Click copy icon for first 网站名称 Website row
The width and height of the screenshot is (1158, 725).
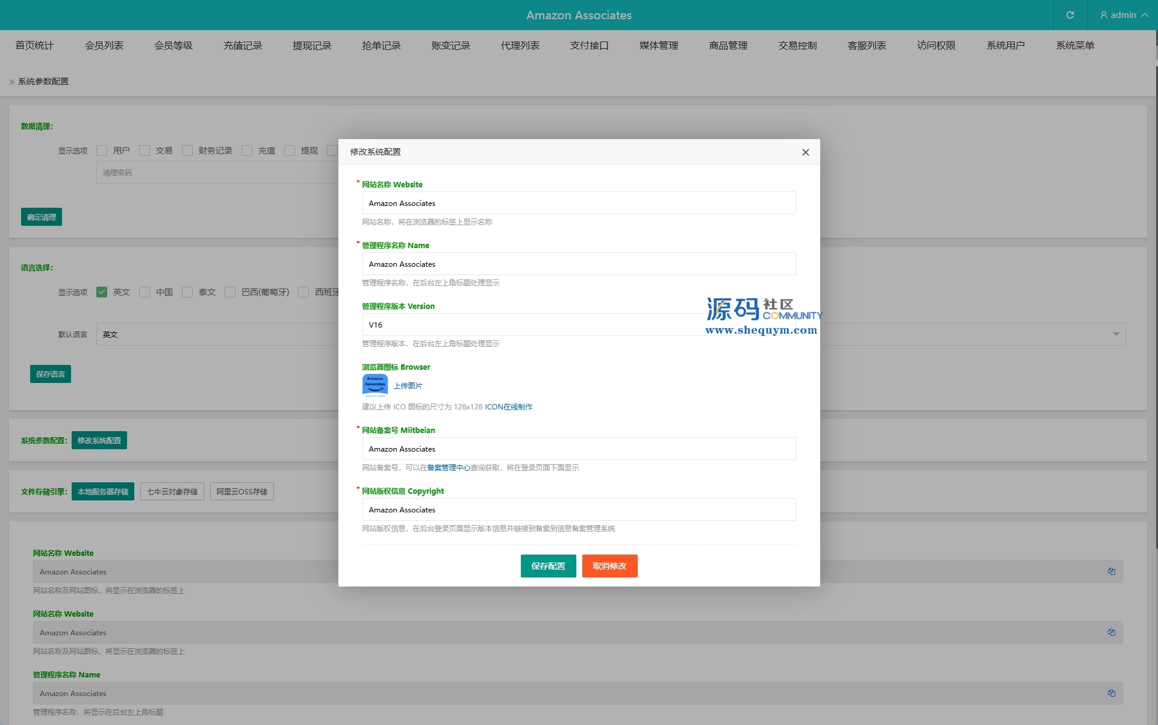pyautogui.click(x=1112, y=571)
